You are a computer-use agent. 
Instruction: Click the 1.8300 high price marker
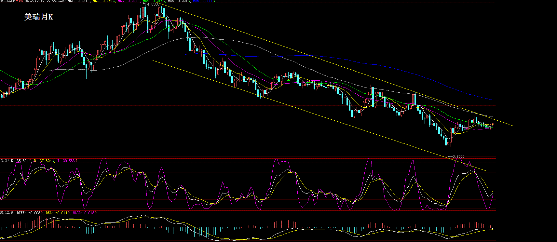coord(153,4)
